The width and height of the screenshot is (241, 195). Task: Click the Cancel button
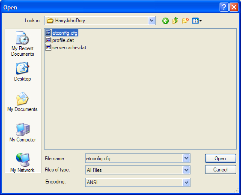coord(220,170)
